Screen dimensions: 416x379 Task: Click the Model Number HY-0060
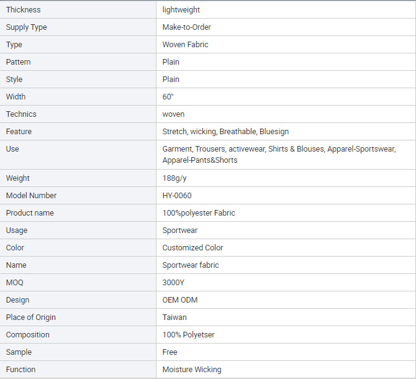pyautogui.click(x=177, y=196)
